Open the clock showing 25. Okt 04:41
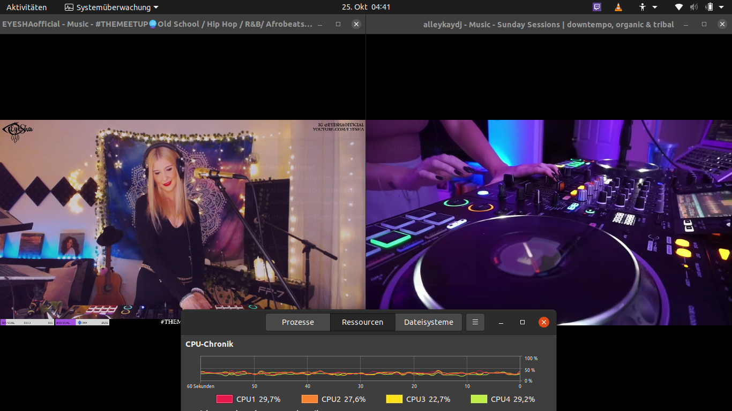 366,7
